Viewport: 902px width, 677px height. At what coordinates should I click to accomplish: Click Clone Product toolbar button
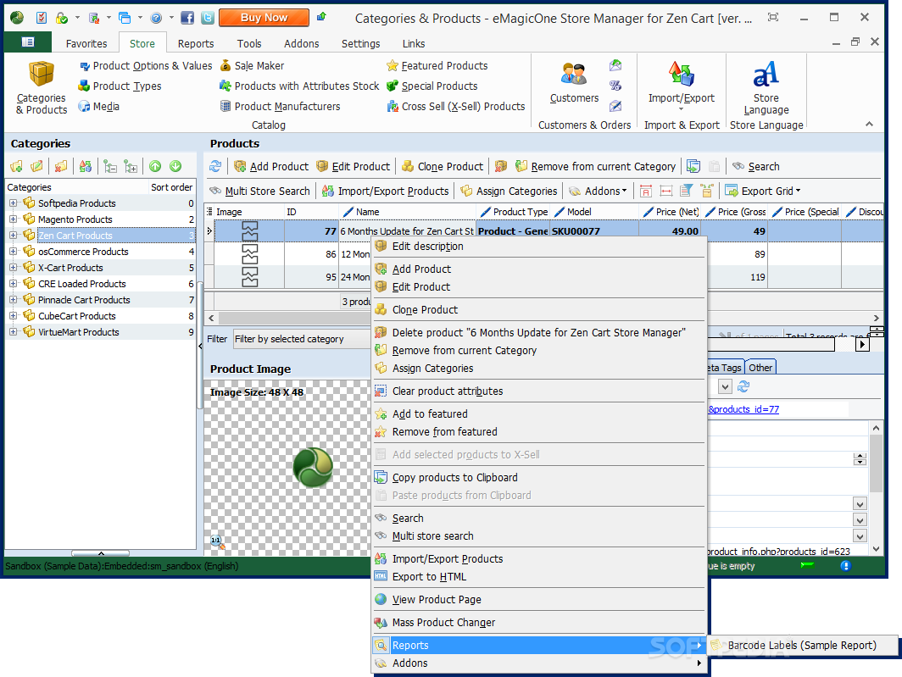(x=443, y=166)
